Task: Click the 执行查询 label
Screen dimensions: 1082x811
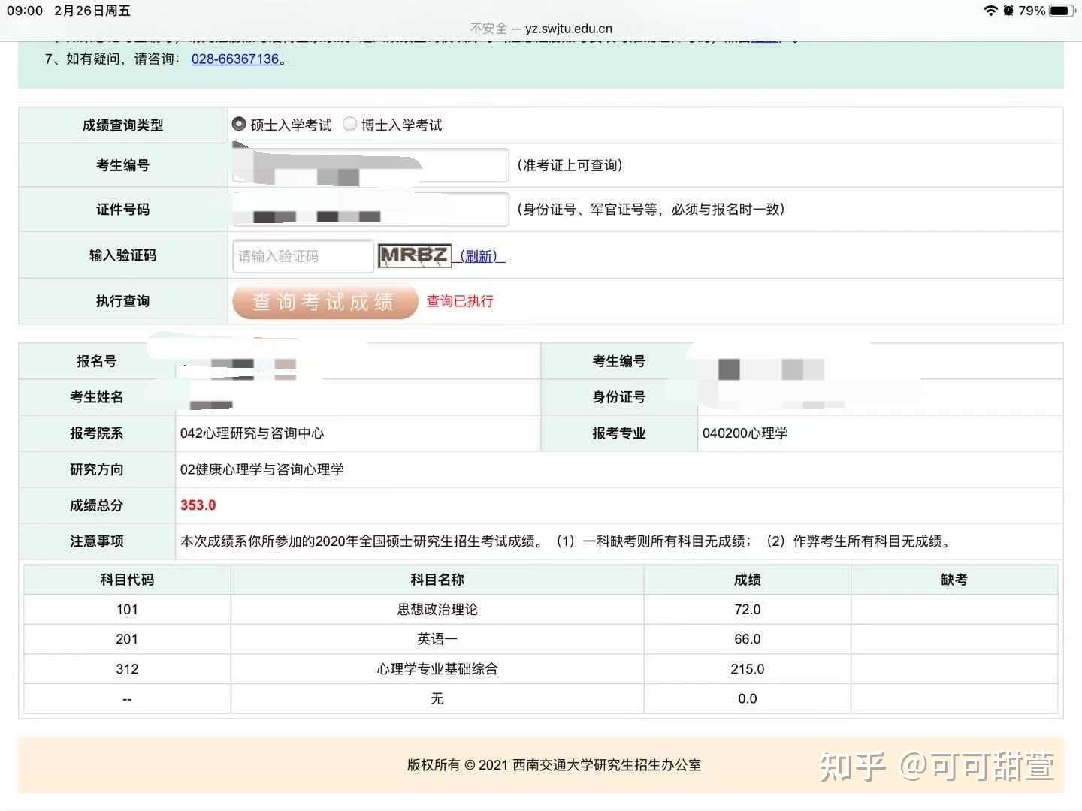Action: pos(123,301)
